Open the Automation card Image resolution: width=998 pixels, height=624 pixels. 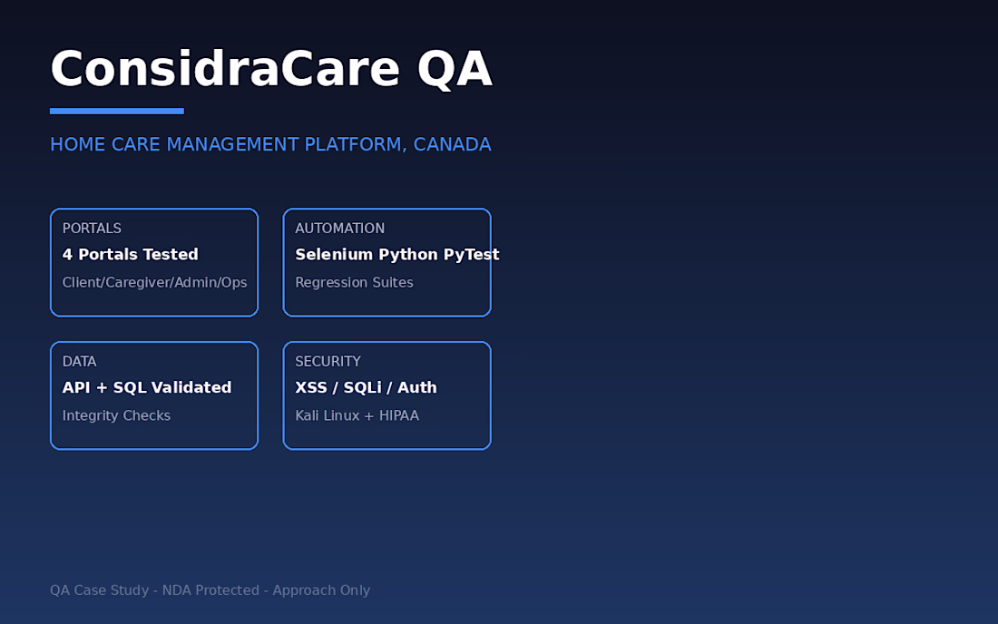pos(387,262)
